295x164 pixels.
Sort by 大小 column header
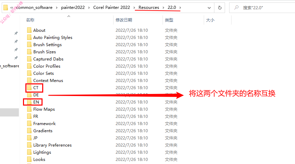point(210,20)
